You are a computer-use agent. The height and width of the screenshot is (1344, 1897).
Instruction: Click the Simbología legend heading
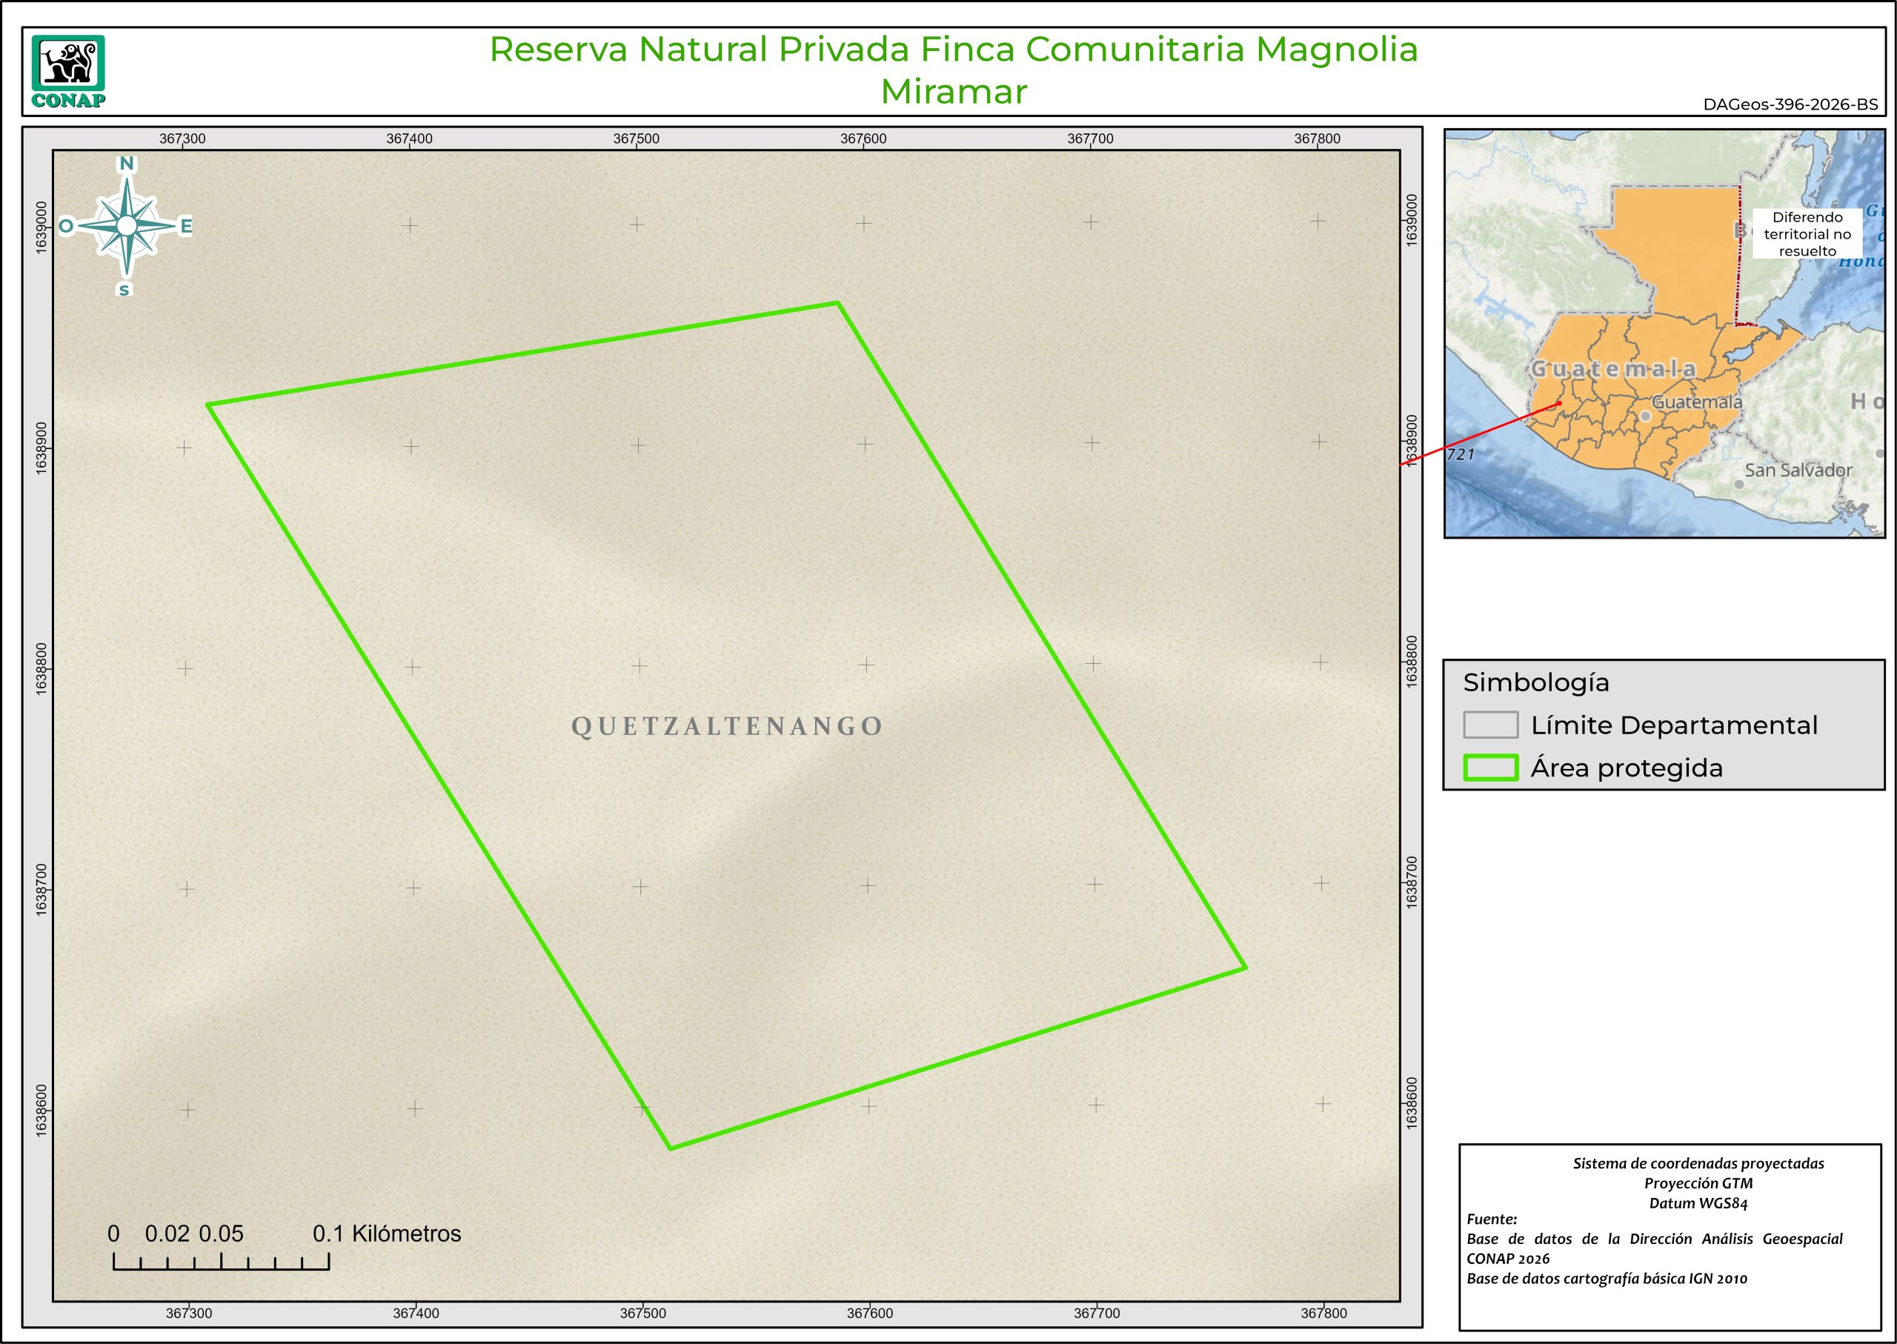pos(1535,683)
